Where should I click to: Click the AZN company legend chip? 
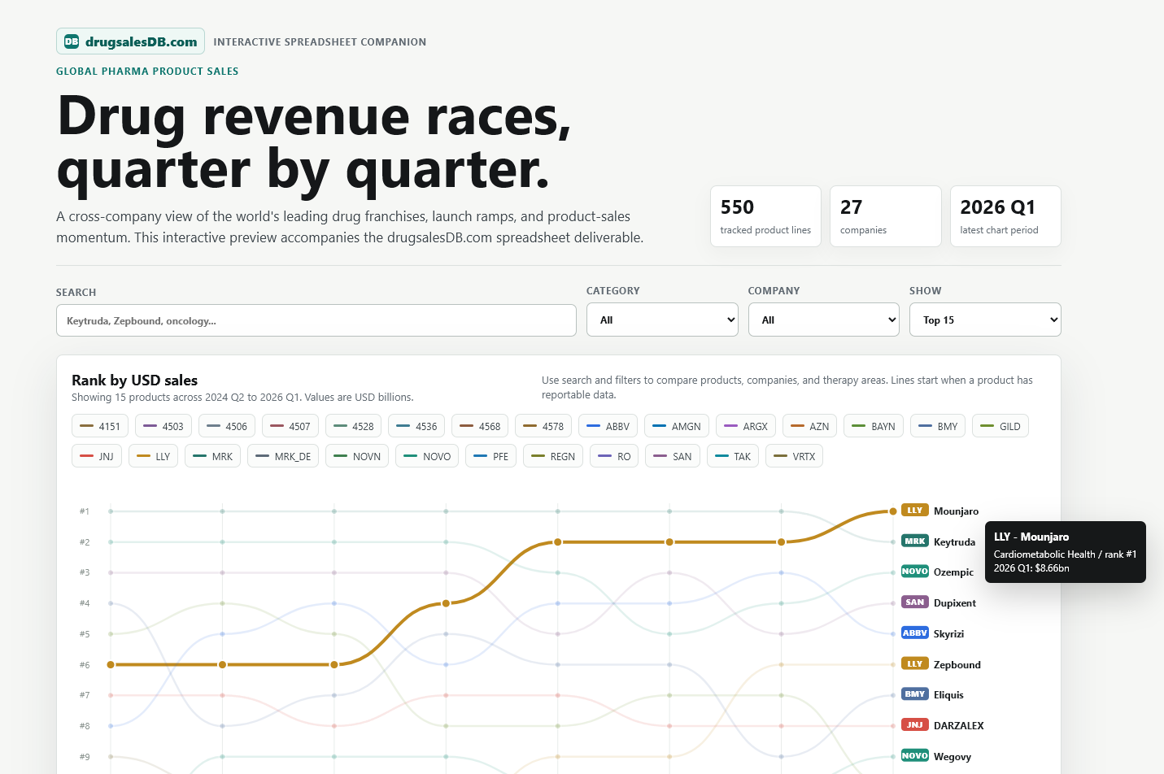(x=810, y=426)
